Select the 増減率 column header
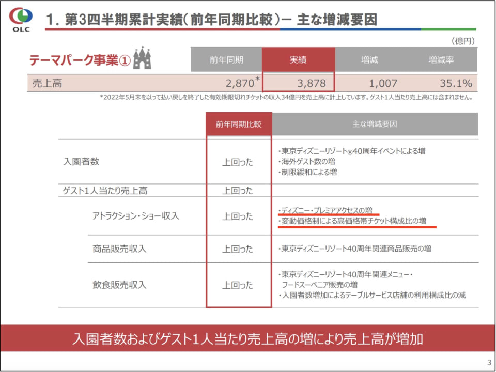The width and height of the screenshot is (496, 372). [441, 59]
